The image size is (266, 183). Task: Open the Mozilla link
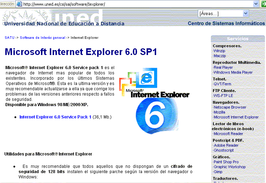(x=219, y=112)
